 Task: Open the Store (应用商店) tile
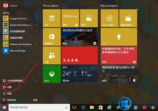[x=52, y=37]
